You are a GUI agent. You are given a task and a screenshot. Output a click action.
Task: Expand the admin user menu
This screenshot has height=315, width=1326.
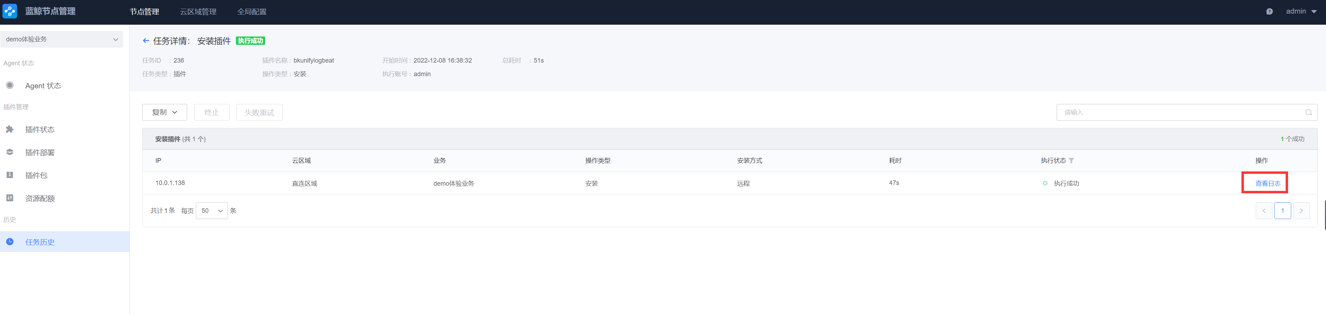(1301, 11)
